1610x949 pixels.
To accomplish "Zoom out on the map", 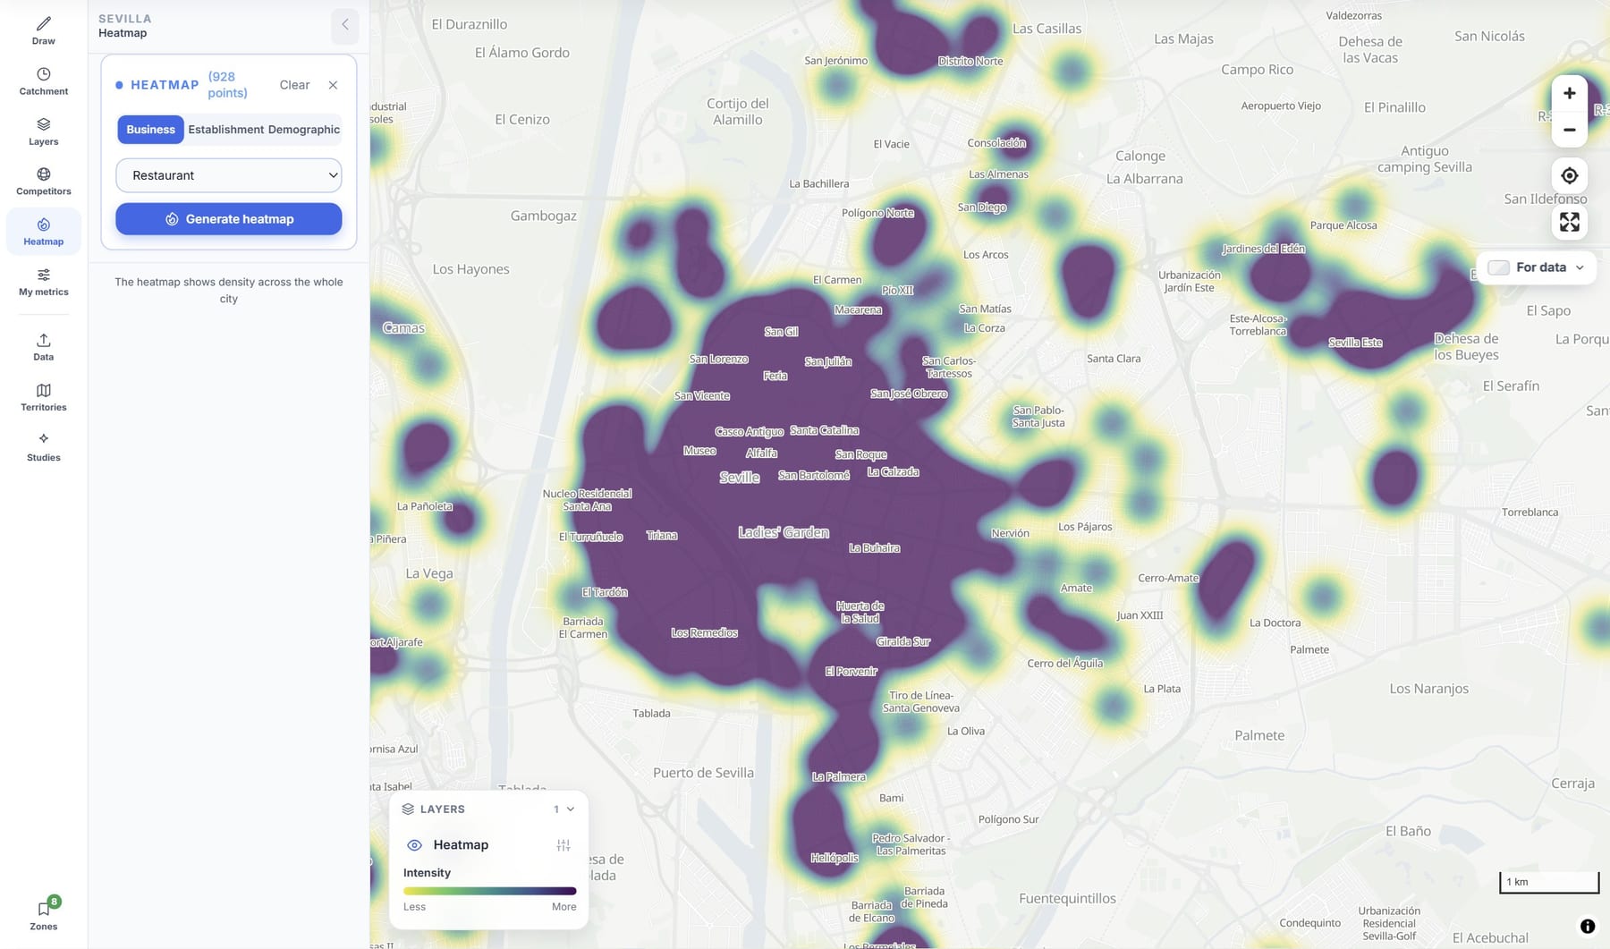I will pyautogui.click(x=1569, y=130).
